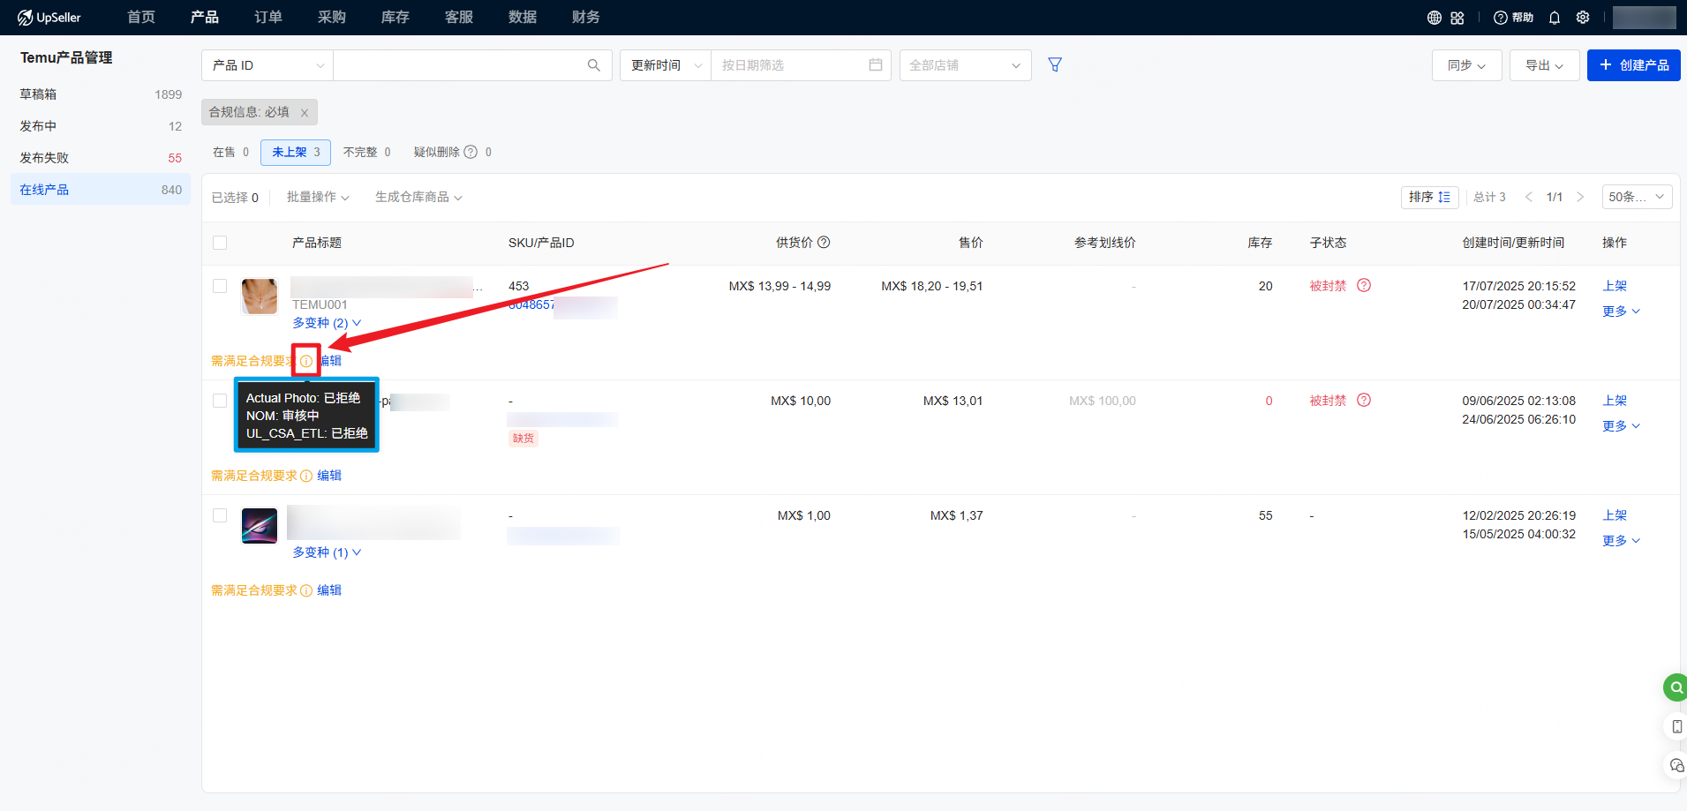Switch to the 不完整 tab

click(x=366, y=152)
